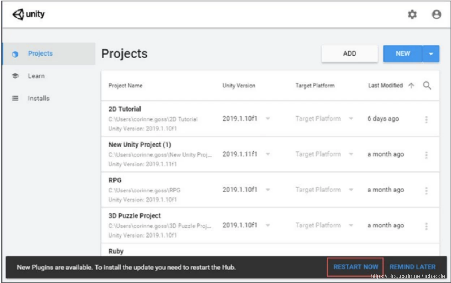Open the 2D Tutorial project
This screenshot has width=451, height=283.
point(125,109)
